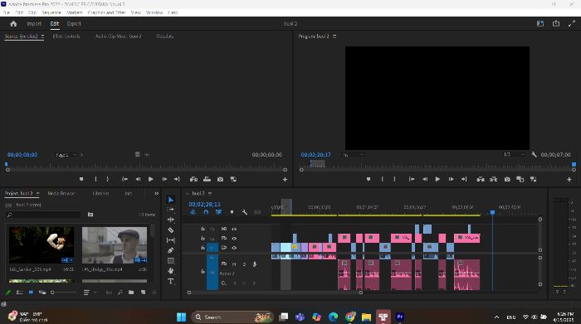The image size is (581, 324).
Task: Add a marker in the timeline header
Action: point(232,212)
